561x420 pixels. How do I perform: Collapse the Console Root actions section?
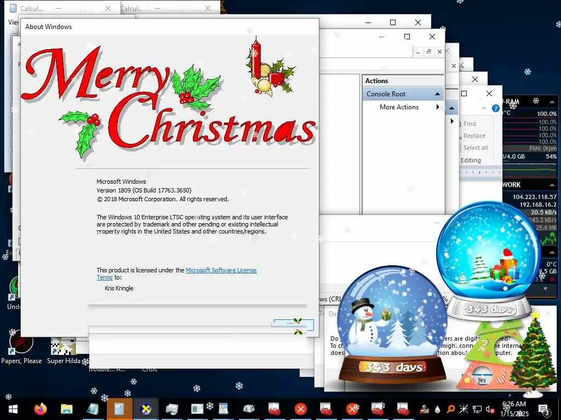click(437, 94)
